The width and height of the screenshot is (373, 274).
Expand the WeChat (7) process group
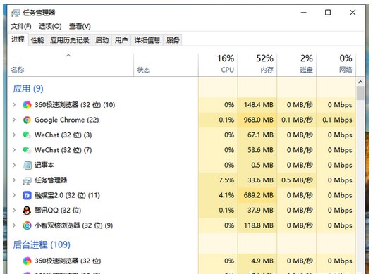click(x=14, y=150)
